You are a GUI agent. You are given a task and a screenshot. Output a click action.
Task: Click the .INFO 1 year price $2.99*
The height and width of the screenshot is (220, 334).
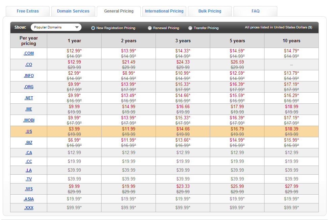click(x=74, y=73)
